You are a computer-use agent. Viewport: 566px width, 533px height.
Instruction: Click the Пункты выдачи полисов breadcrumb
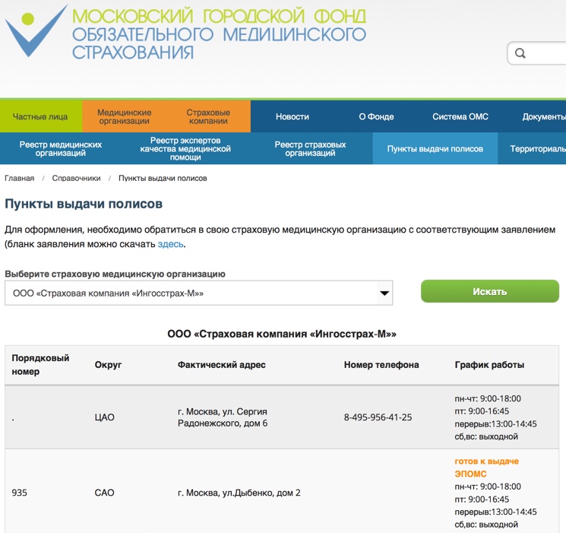tap(163, 178)
